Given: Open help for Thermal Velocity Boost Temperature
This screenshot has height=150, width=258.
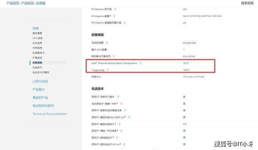Looking at the screenshot, I should tap(140, 63).
